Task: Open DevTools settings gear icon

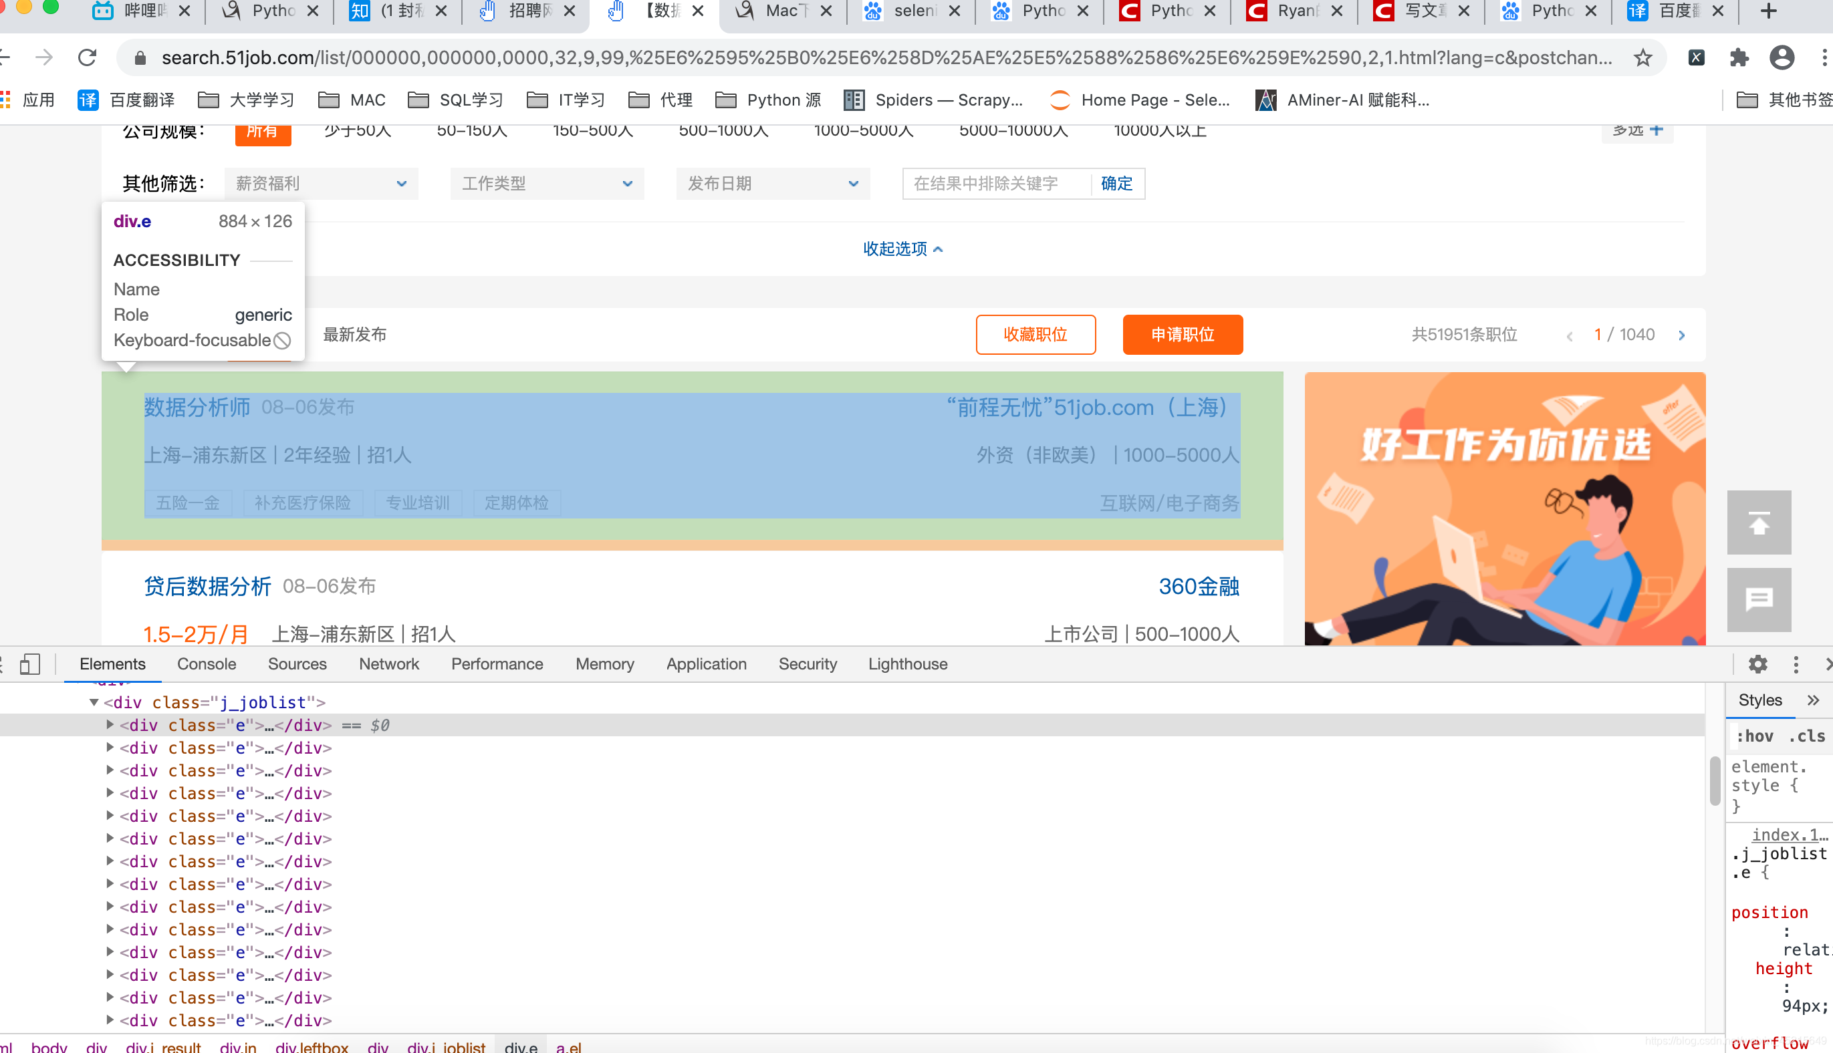Action: [x=1759, y=663]
